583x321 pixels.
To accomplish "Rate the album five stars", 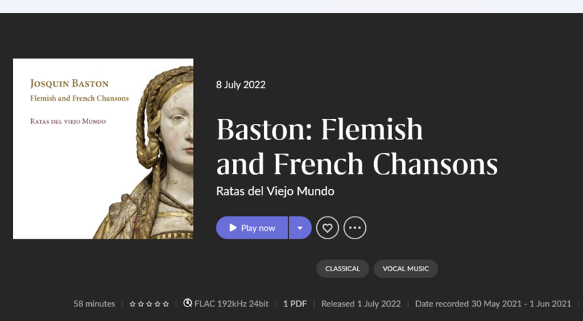I will 166,303.
